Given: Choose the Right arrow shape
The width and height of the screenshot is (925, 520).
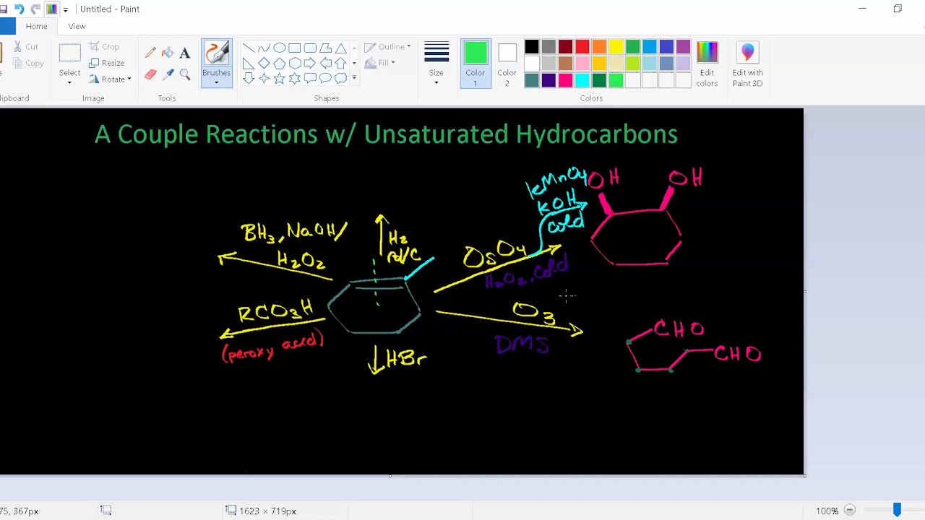Looking at the screenshot, I should coord(309,63).
